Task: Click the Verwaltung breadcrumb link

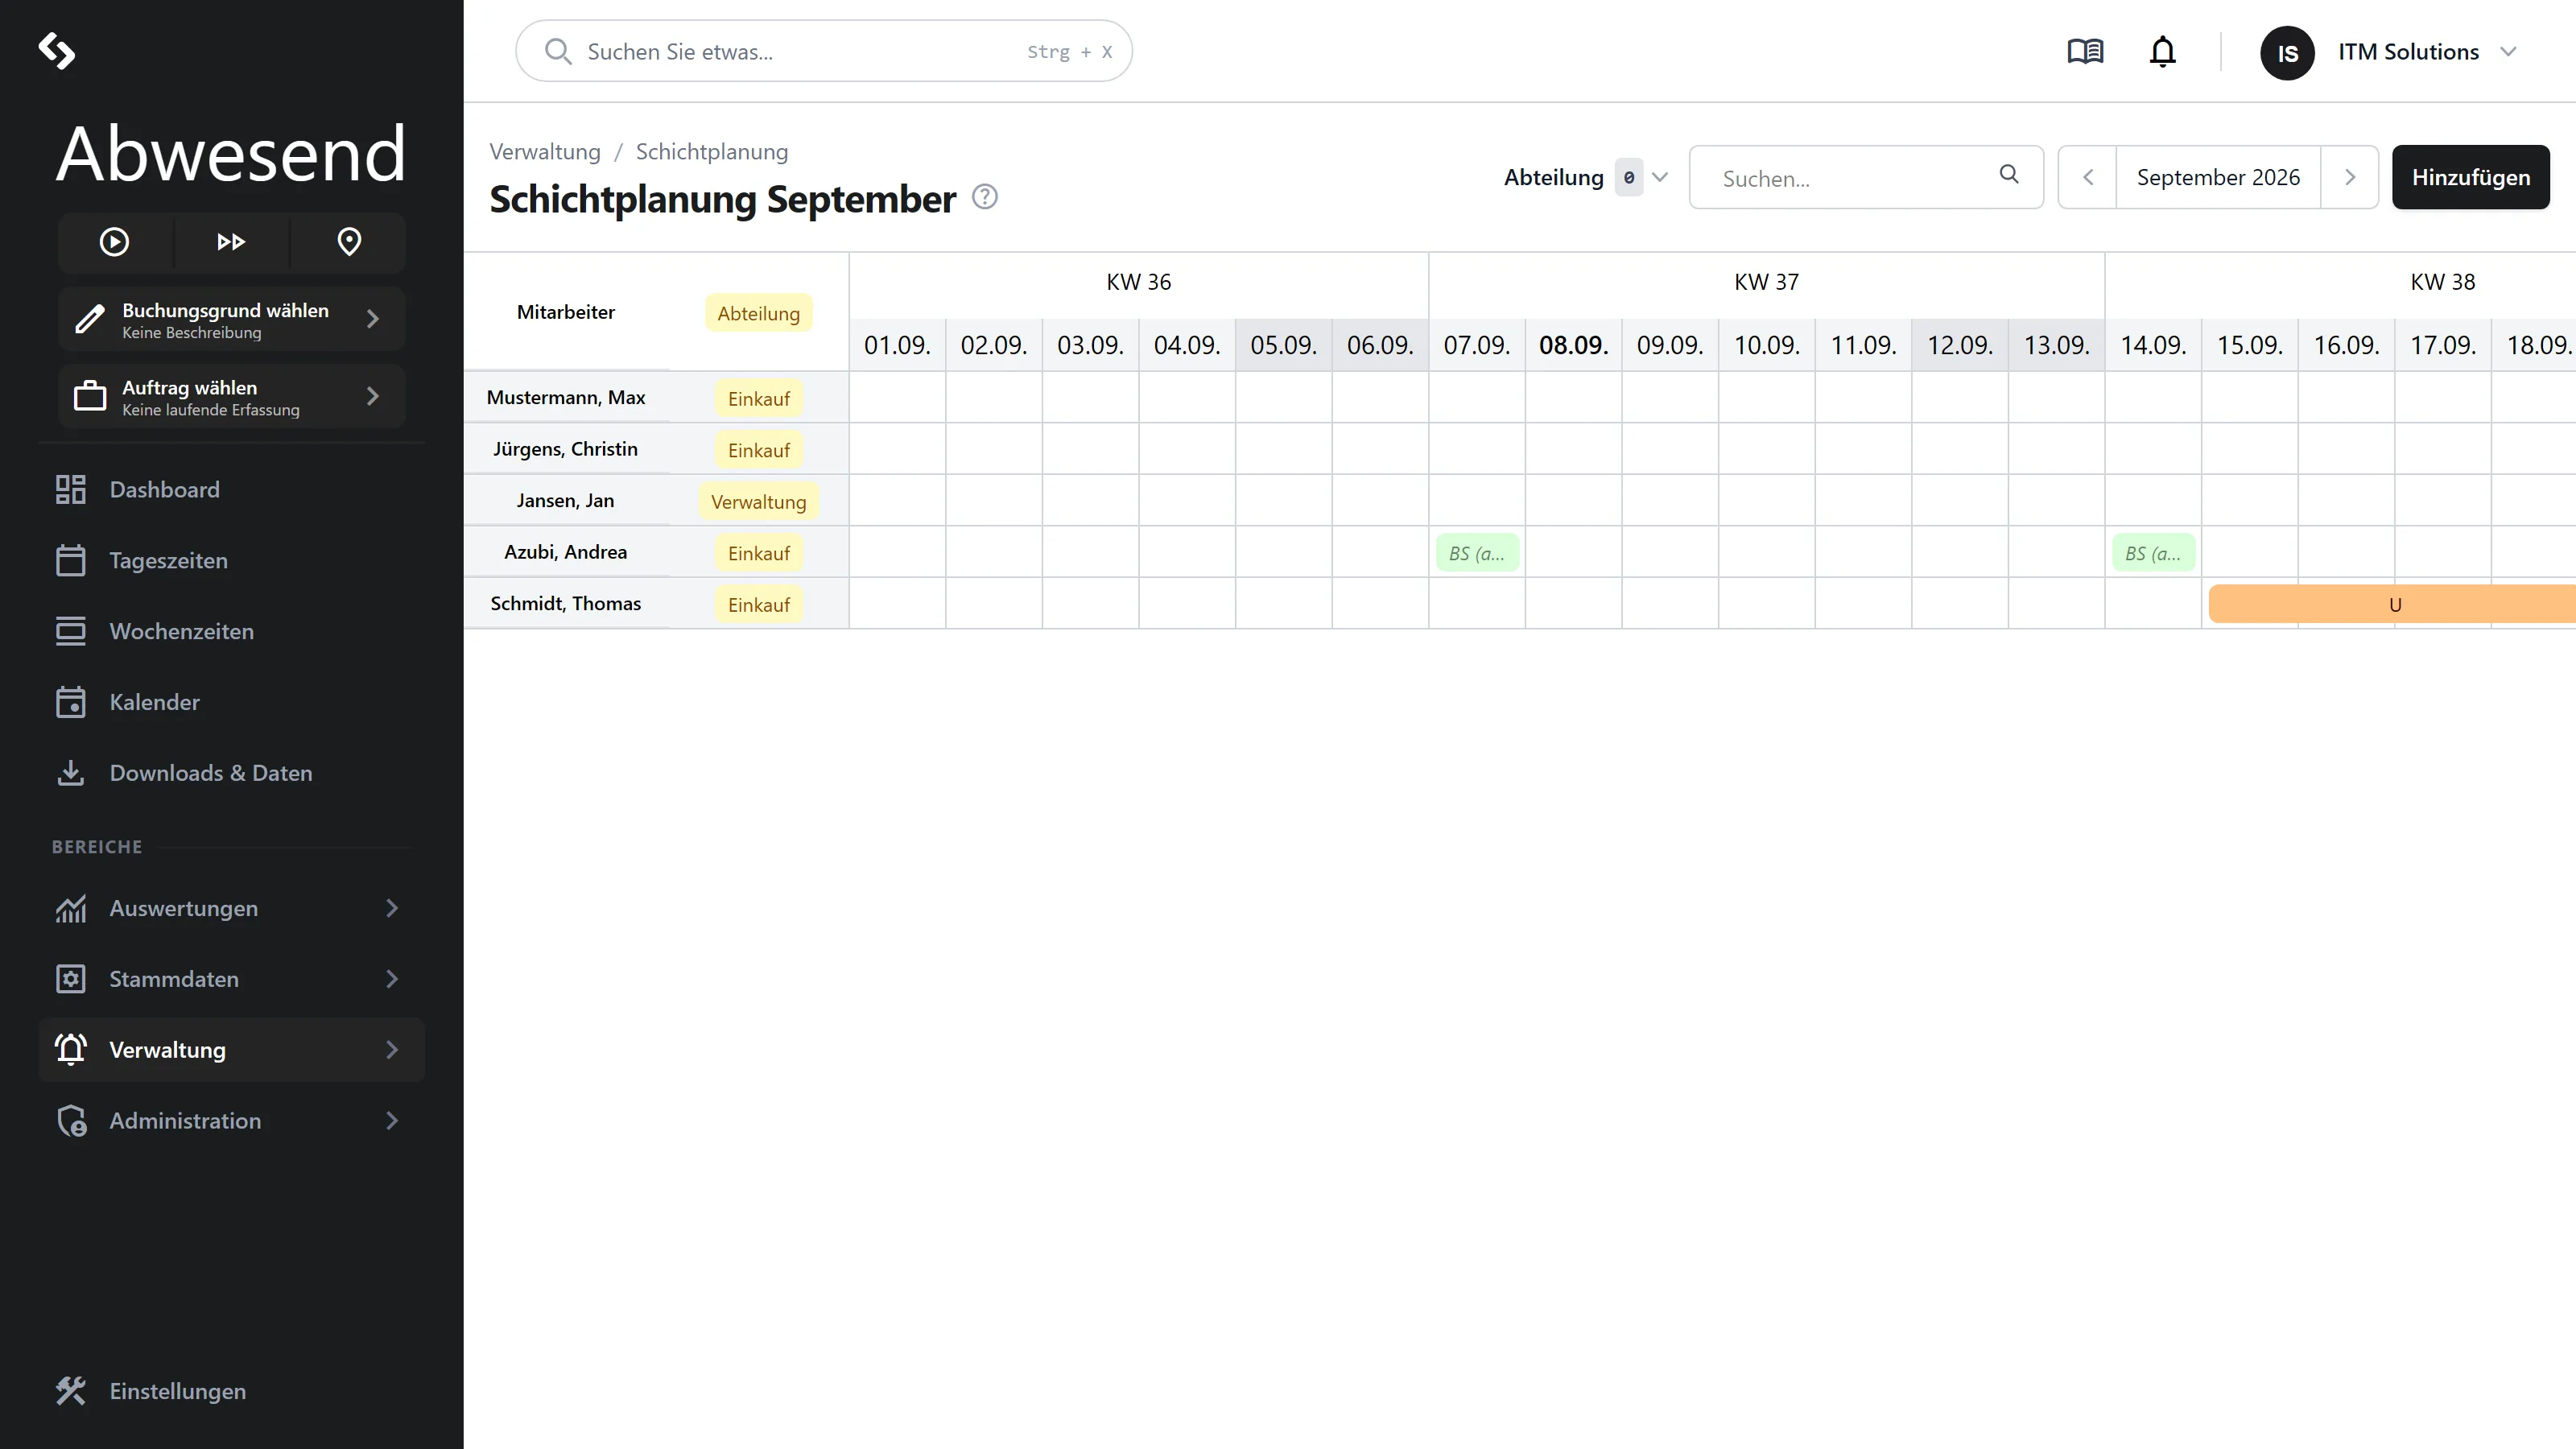Action: [545, 152]
